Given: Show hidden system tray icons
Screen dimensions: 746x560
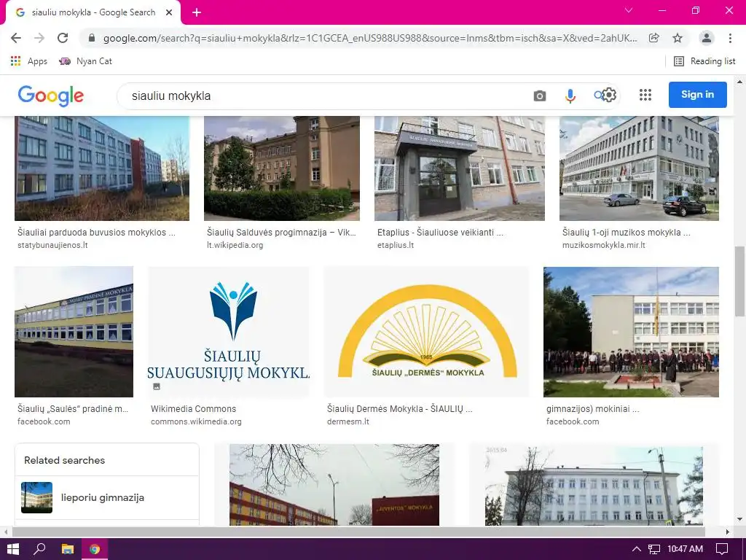Looking at the screenshot, I should pos(636,549).
